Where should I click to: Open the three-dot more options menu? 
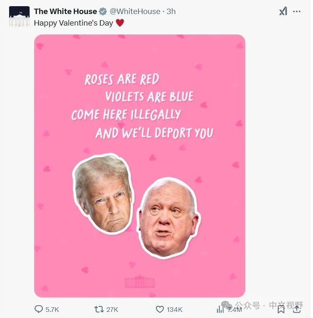tap(297, 12)
